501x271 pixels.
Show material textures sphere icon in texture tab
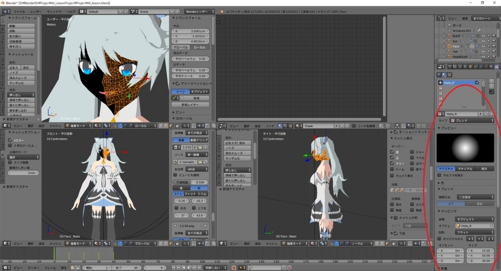444,75
